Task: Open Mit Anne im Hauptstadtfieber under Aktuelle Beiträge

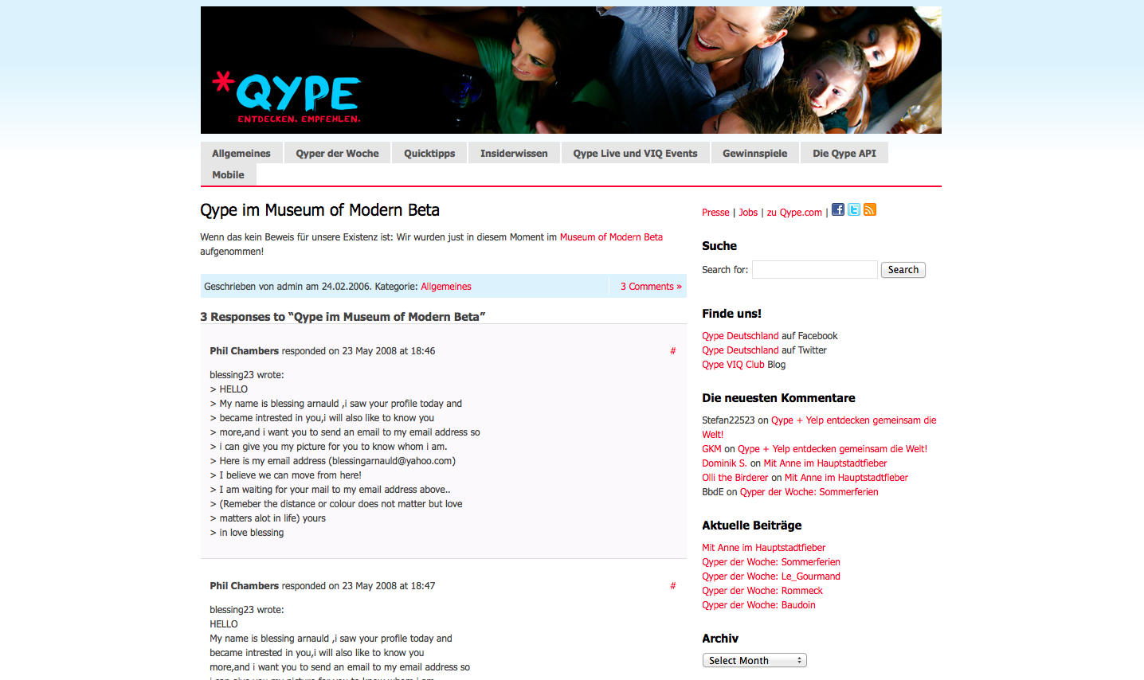Action: click(x=763, y=548)
